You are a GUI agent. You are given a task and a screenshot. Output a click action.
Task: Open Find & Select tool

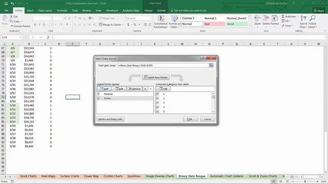pyautogui.click(x=312, y=21)
